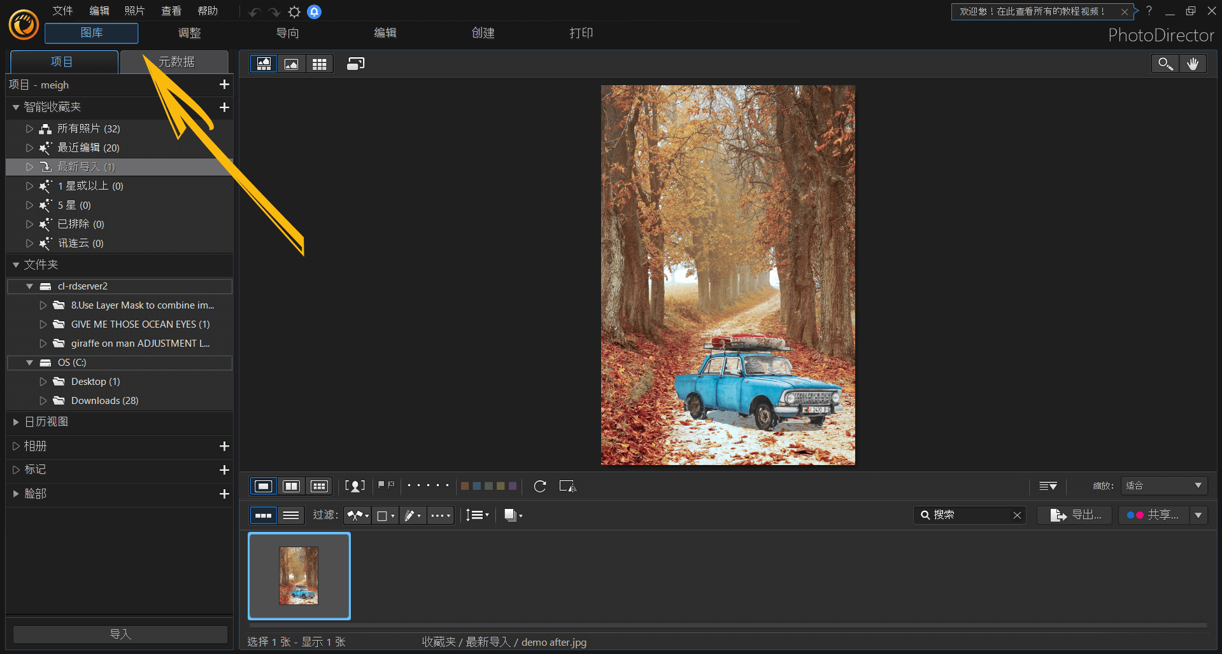Apply the blue color label swatch
Image resolution: width=1222 pixels, height=654 pixels.
tap(476, 486)
